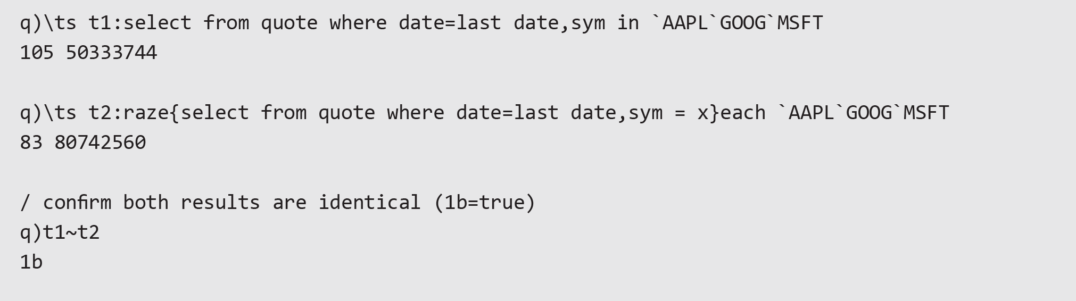1076x301 pixels.
Task: Click sym in keyword in first query
Action: click(x=605, y=23)
